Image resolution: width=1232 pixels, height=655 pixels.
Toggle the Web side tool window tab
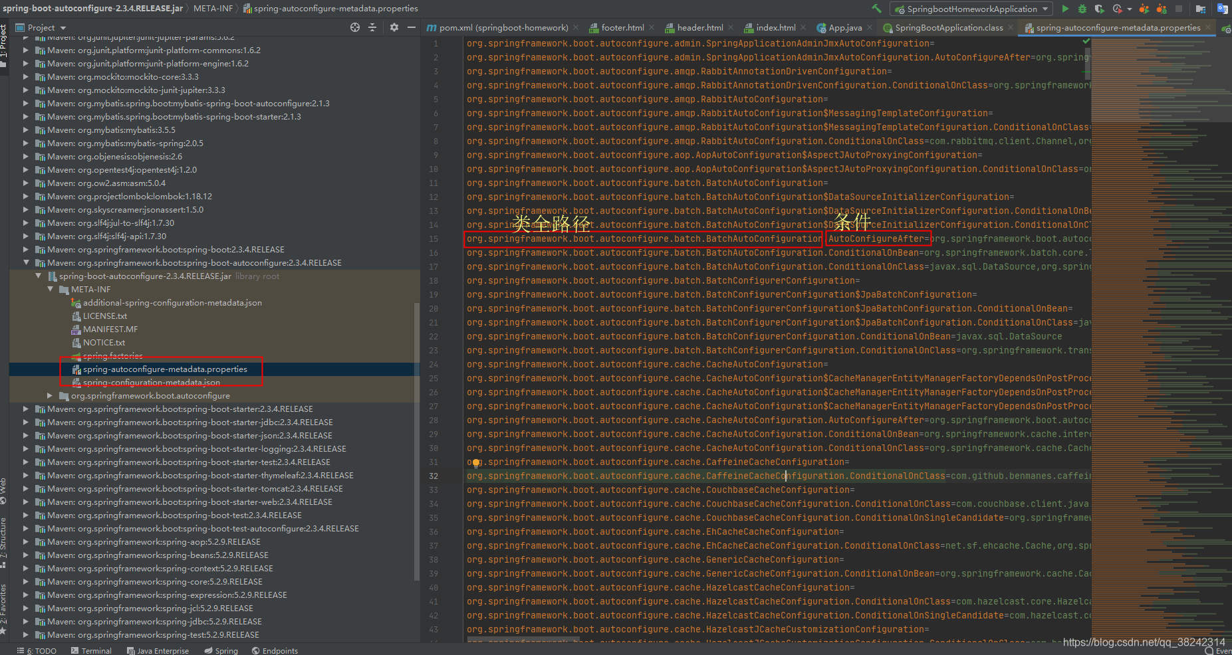click(3, 490)
